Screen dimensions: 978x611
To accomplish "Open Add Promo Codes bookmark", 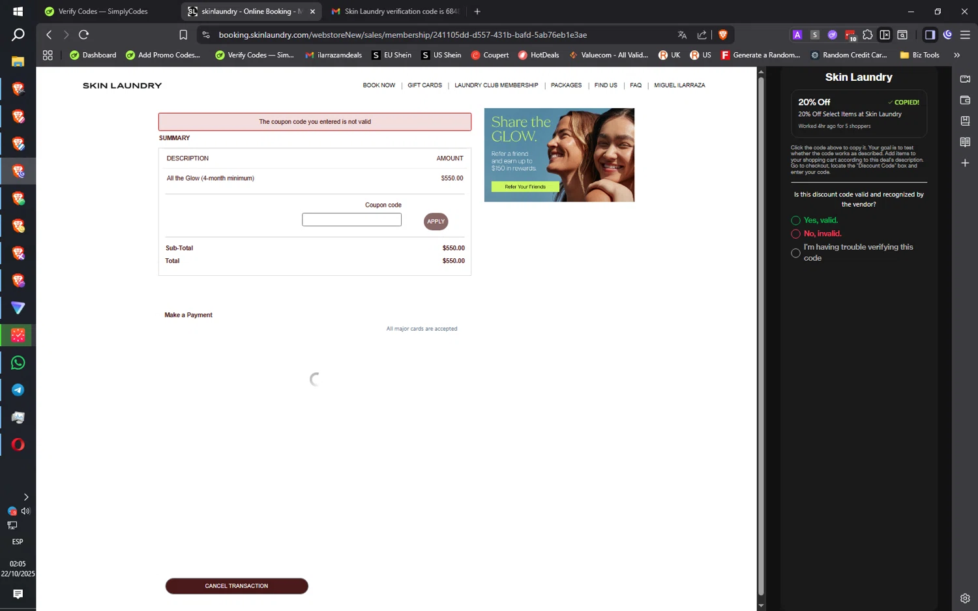I will click(x=163, y=55).
